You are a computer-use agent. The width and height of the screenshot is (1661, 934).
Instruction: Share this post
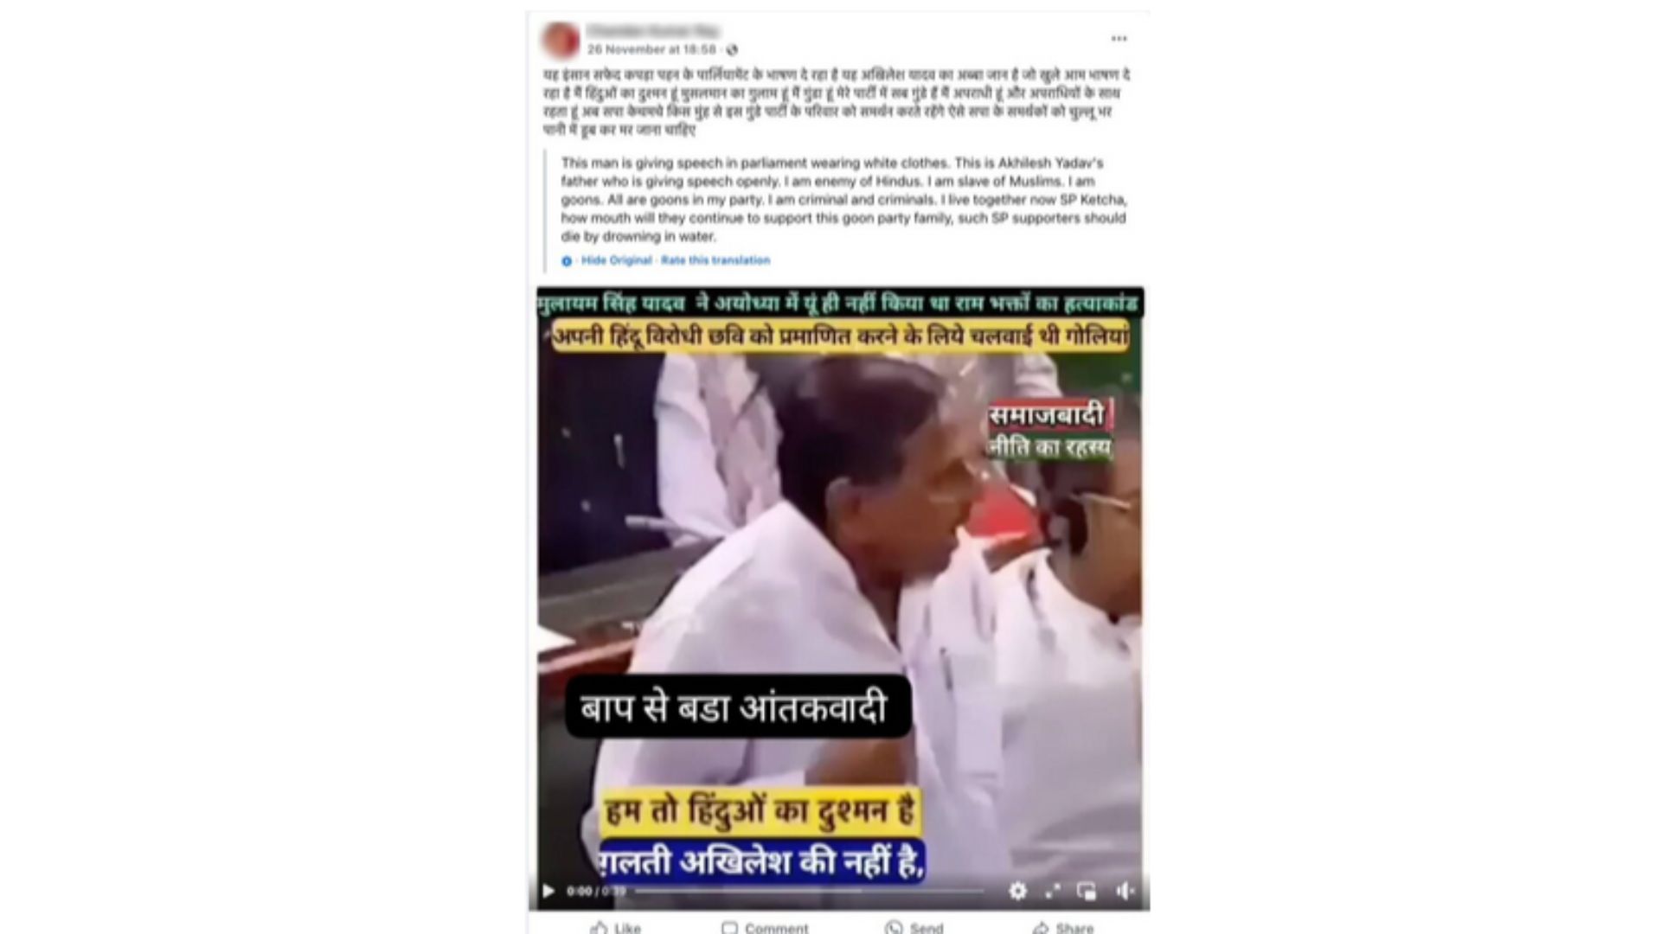1062,927
